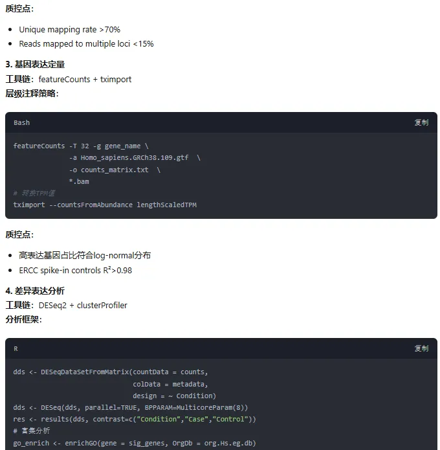Screen dimensions: 440x450
Task: Click the 3. 基因表达定量 heading
Action: coord(35,65)
